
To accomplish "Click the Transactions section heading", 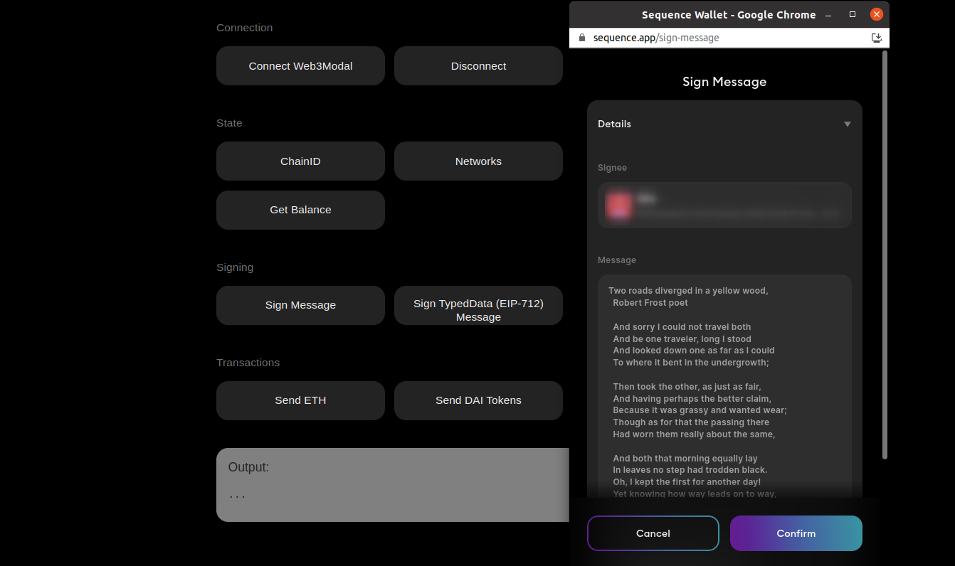I will [248, 363].
